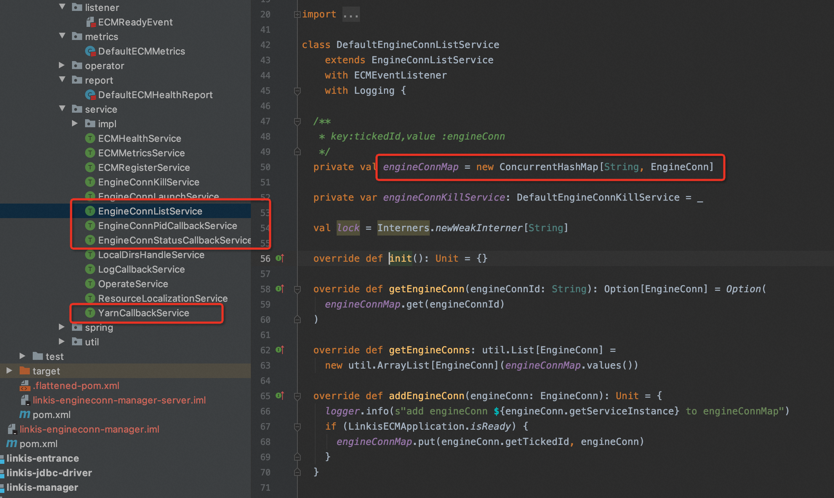This screenshot has width=834, height=498.
Task: Click the engineConnMap field declaration
Action: [420, 167]
